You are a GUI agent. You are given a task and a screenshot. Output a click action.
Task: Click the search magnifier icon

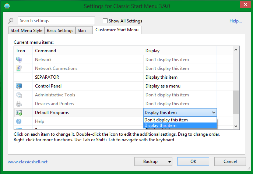click(x=11, y=21)
